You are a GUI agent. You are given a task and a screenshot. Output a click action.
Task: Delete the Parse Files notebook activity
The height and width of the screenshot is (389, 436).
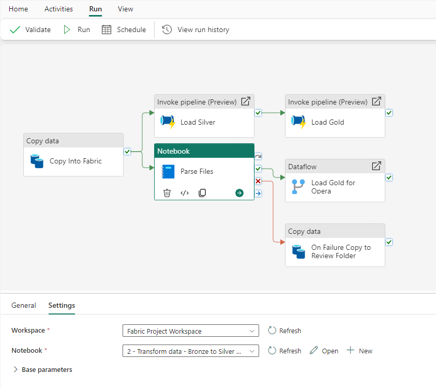click(167, 193)
